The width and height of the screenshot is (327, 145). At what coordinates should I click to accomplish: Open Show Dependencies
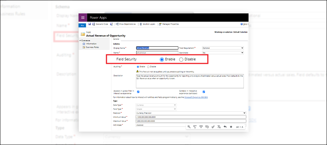tap(126, 24)
